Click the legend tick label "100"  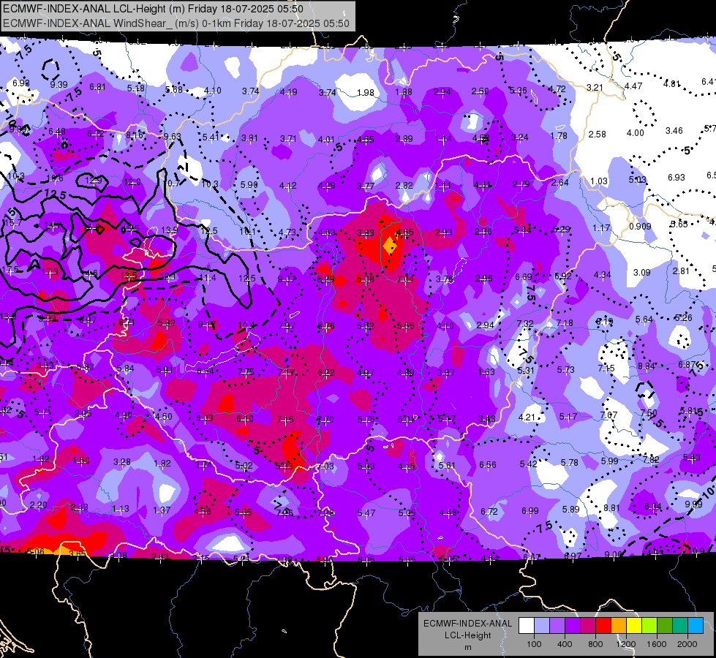tap(534, 644)
